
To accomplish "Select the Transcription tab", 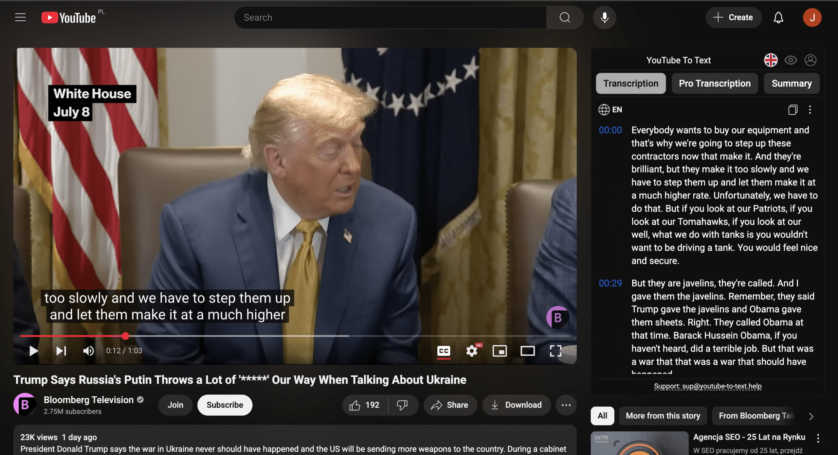I will [x=631, y=83].
